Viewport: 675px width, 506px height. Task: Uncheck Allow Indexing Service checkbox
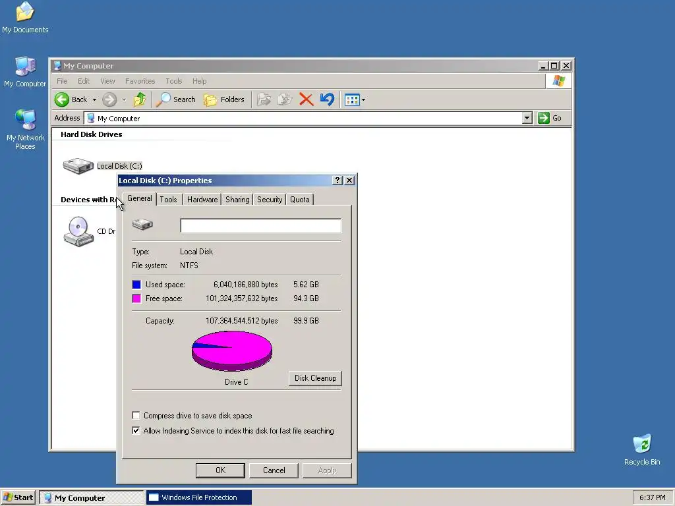[x=136, y=430]
